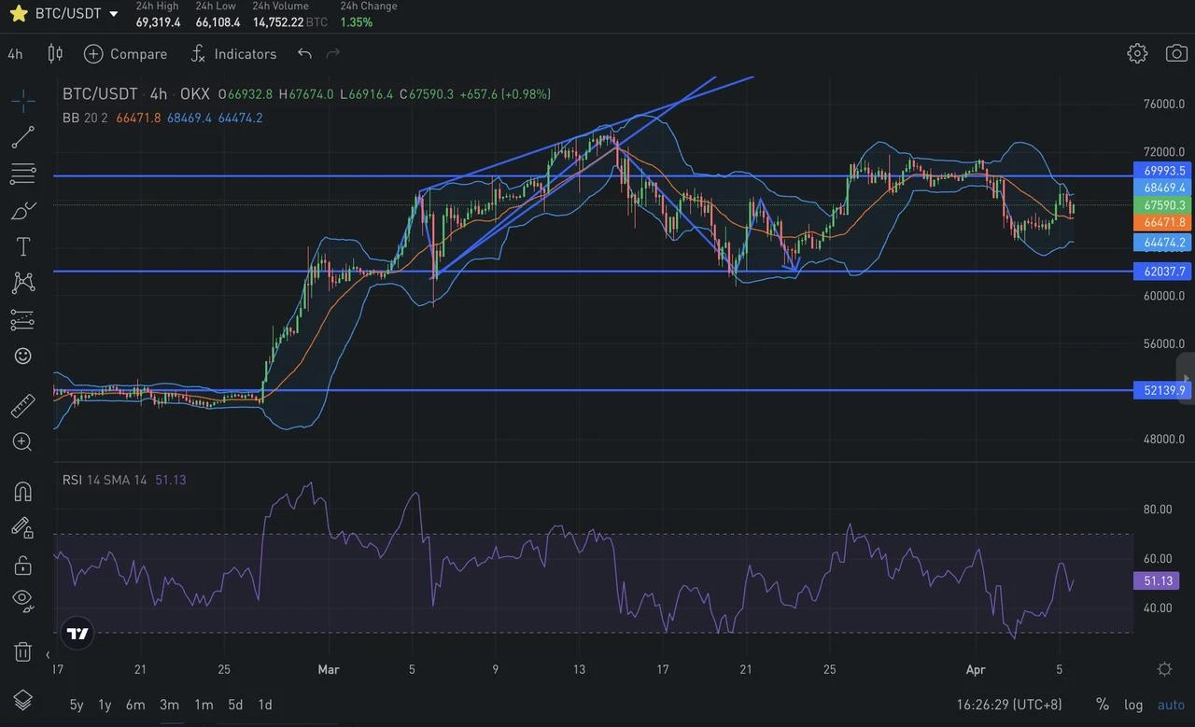Click the TradingView watermark logo
The height and width of the screenshot is (727, 1195).
pyautogui.click(x=77, y=633)
